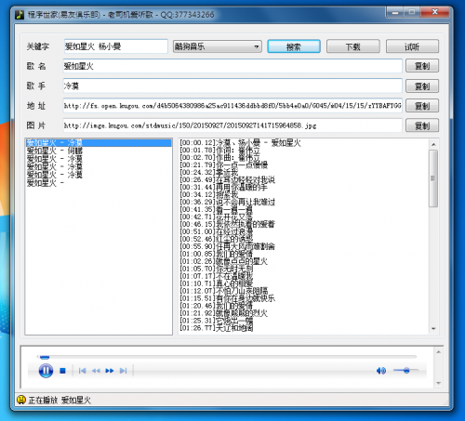Click the smiley status bar icon
Image resolution: width=465 pixels, height=421 pixels.
coord(21,400)
